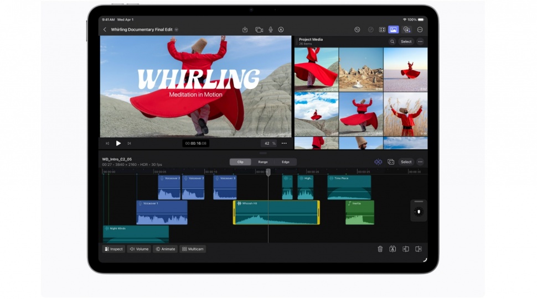Toggle the Multicam button
This screenshot has width=537, height=299.
193,249
